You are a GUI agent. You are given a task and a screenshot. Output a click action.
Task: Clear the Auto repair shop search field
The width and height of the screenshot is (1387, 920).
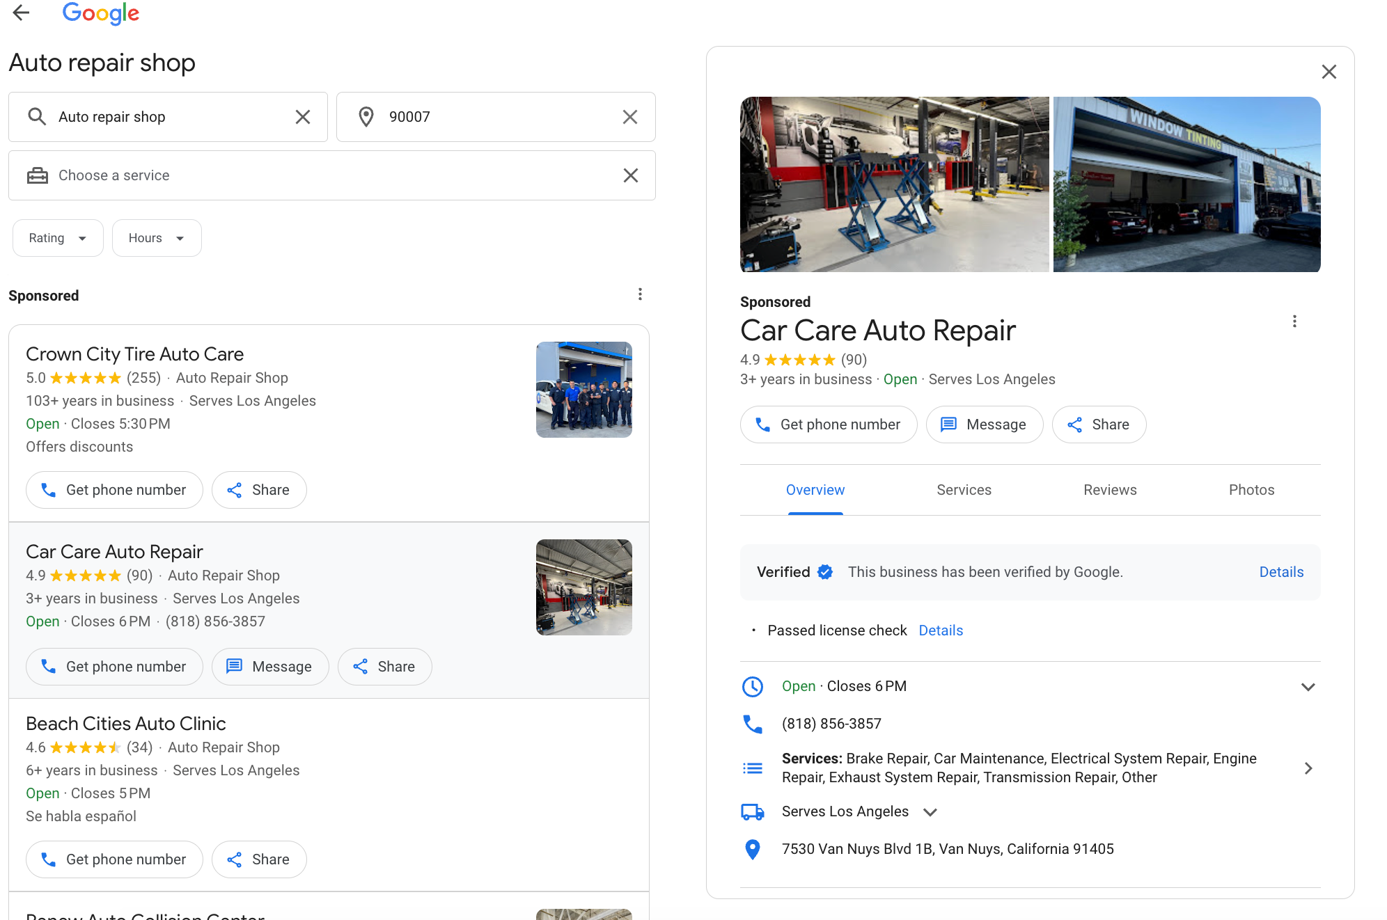[303, 117]
